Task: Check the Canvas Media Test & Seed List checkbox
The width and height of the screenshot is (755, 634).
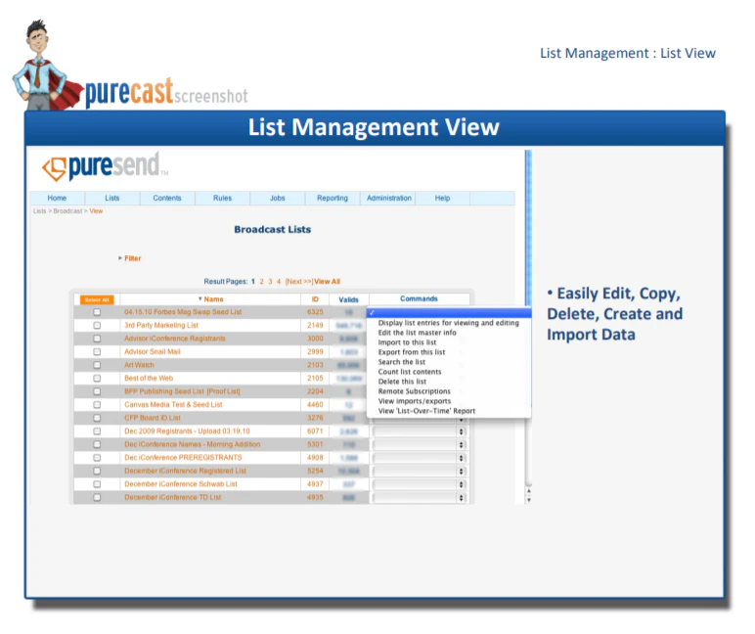Action: 97,405
